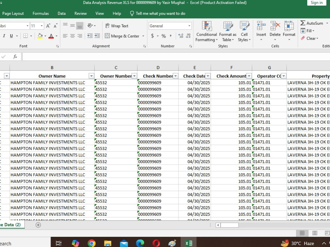Open the Operator CC filter dropdown
Image resolution: width=330 pixels, height=247 pixels.
tap(283, 76)
